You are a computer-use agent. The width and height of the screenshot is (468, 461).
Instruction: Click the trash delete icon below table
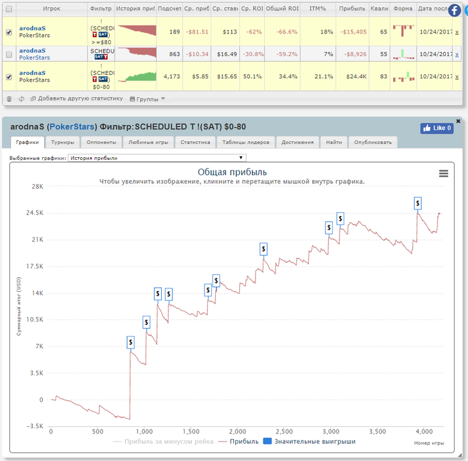coord(9,99)
